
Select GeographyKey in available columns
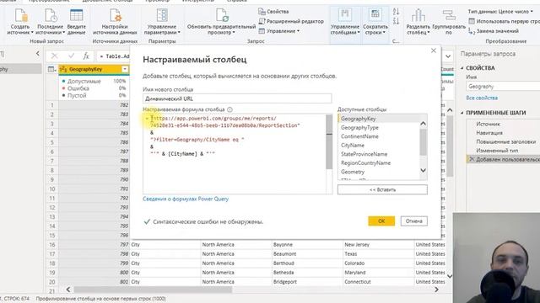[x=358, y=119]
